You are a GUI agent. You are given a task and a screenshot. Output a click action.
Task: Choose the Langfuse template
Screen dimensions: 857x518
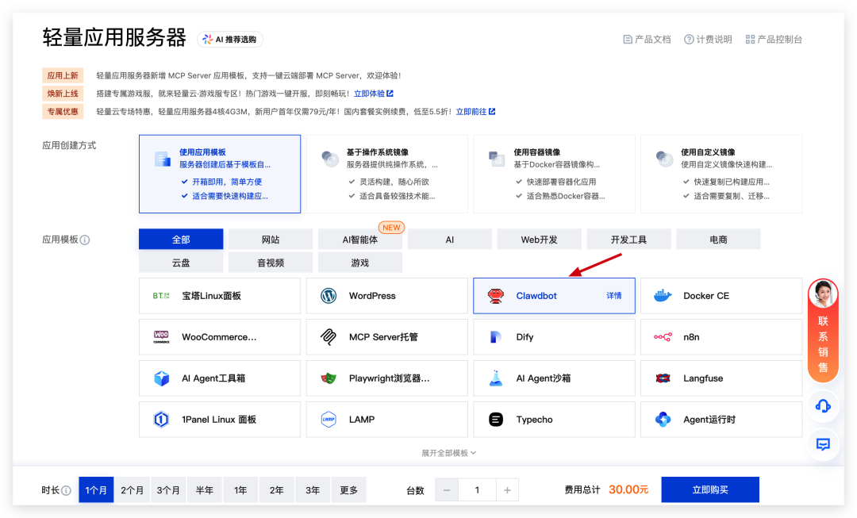click(x=721, y=378)
